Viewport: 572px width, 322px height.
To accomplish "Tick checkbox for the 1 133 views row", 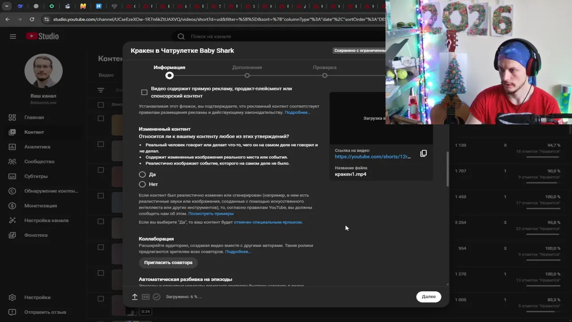I will [x=101, y=144].
